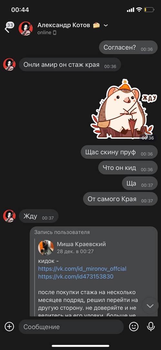Tap the Миша Краевский author name

(81, 244)
